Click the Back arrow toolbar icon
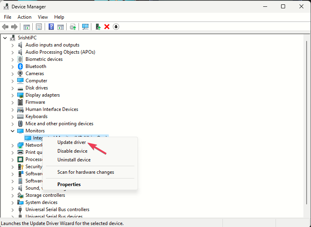This screenshot has height=227, width=311. [x=5, y=27]
